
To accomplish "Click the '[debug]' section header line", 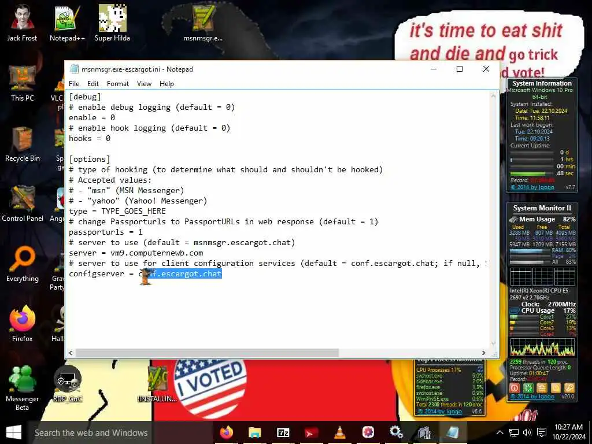I will point(85,97).
